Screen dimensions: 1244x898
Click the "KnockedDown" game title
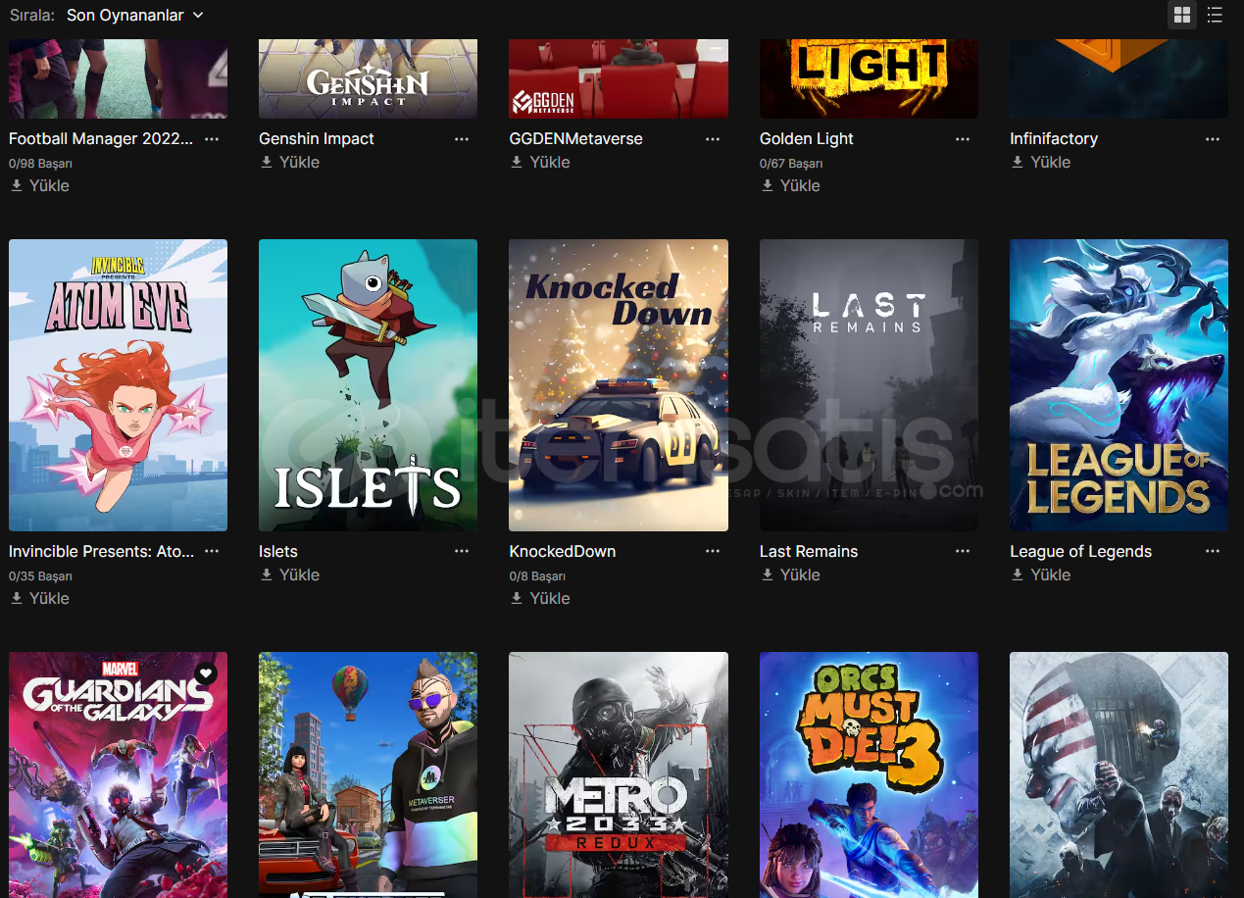click(563, 552)
